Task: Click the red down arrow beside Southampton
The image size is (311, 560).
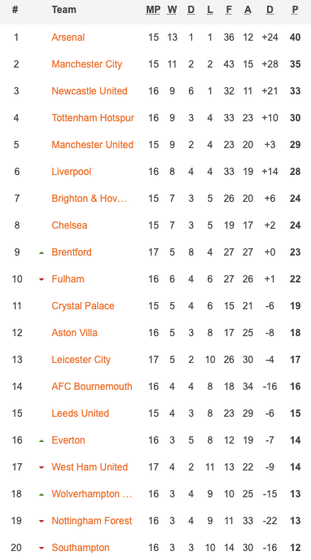Action: (x=42, y=549)
